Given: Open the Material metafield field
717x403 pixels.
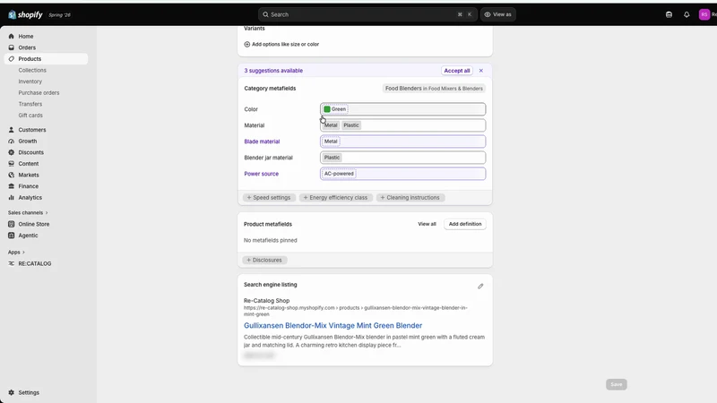Looking at the screenshot, I should 402,125.
